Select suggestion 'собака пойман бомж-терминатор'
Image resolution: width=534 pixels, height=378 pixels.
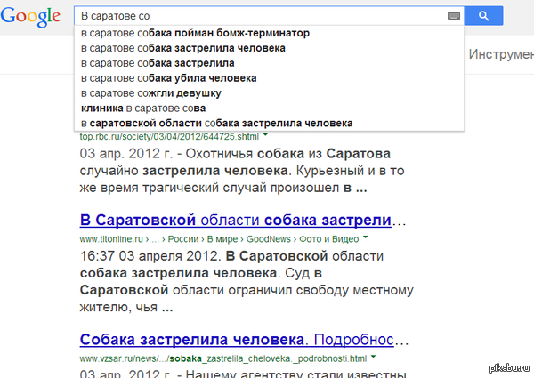pyautogui.click(x=269, y=33)
